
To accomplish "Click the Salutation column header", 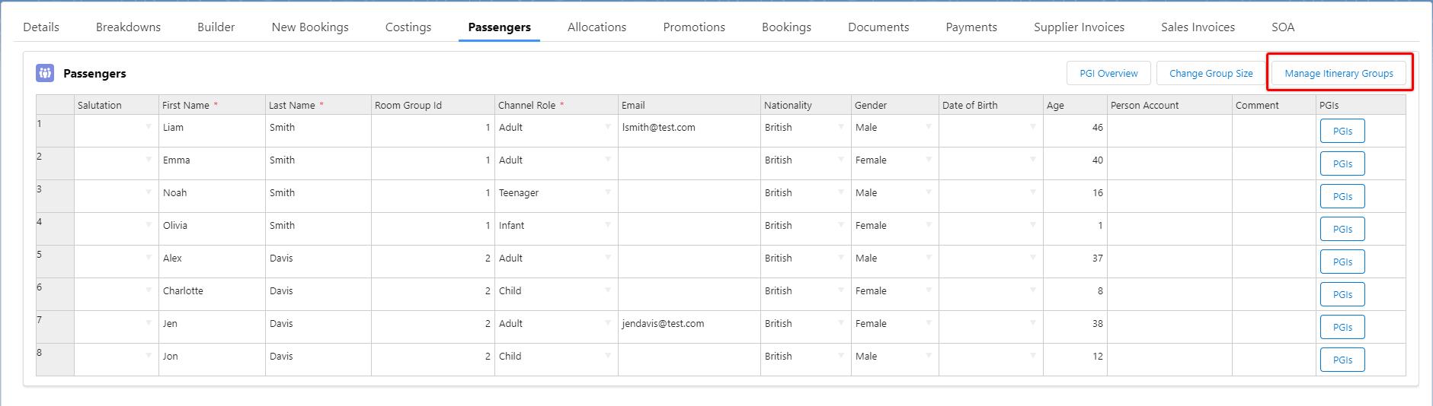I will point(117,105).
